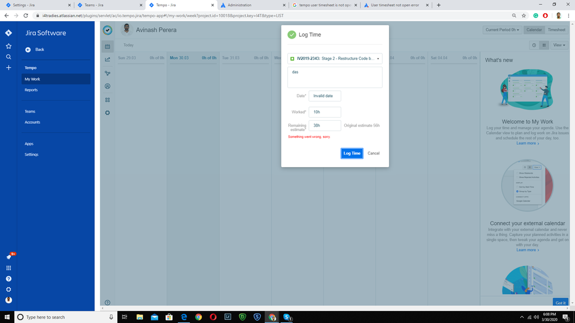Open My Work in sidebar

click(x=56, y=79)
